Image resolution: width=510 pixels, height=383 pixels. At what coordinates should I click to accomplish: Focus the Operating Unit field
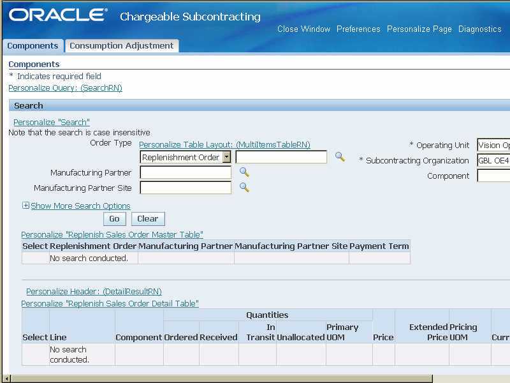point(493,145)
